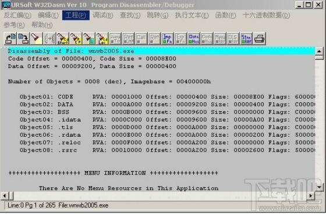Click the W32Dasm title bar application icon
This screenshot has width=326, height=214.
(x=6, y=5)
